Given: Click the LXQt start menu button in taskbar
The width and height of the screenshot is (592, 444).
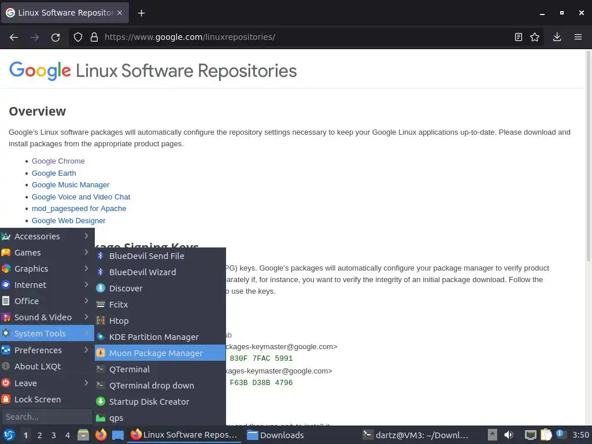Looking at the screenshot, I should 9,435.
